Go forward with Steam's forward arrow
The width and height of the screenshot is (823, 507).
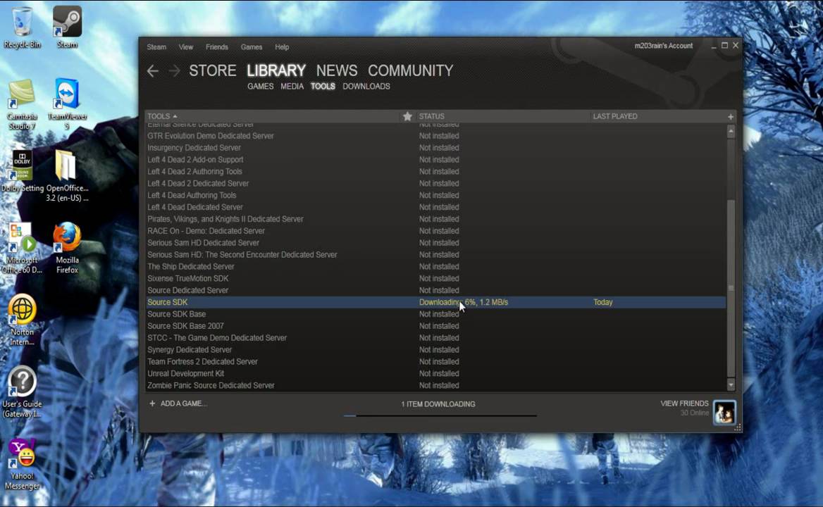click(x=174, y=71)
